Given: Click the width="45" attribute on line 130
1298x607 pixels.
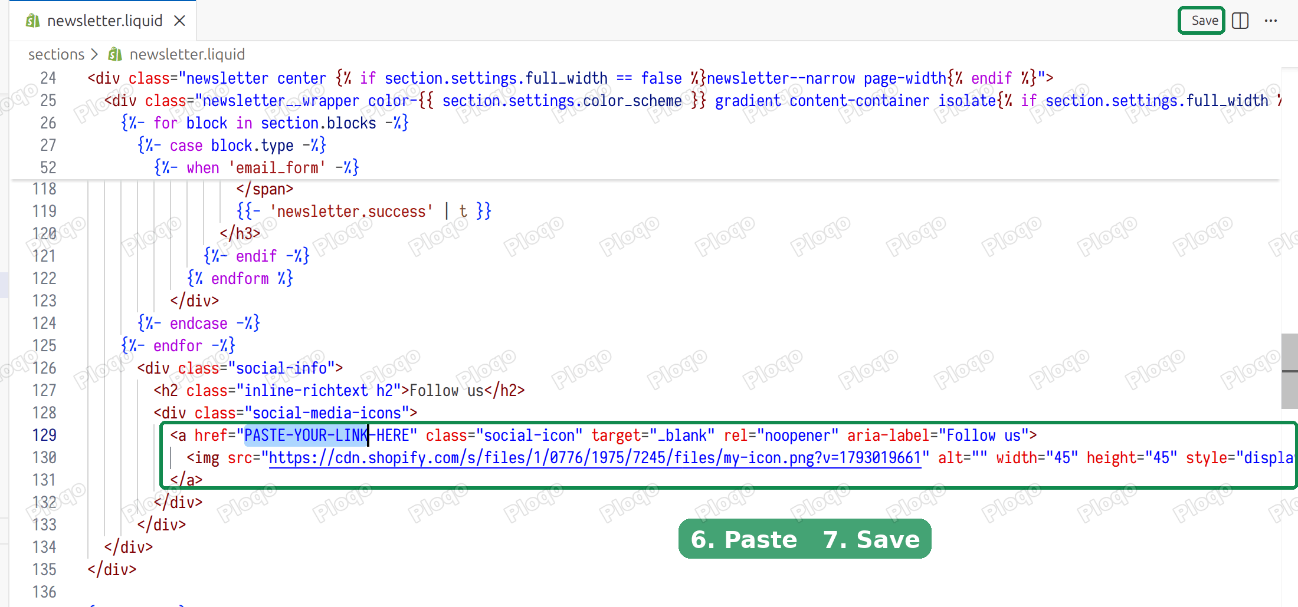Looking at the screenshot, I should [1037, 458].
